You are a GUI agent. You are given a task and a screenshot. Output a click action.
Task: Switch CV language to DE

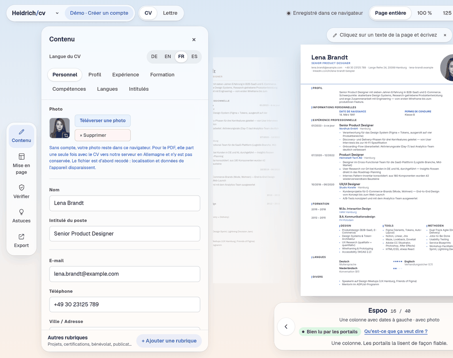154,56
